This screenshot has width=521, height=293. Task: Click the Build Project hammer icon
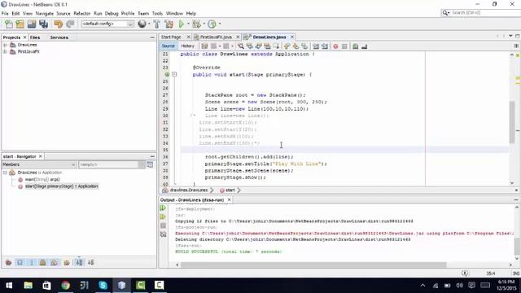[x=156, y=24]
